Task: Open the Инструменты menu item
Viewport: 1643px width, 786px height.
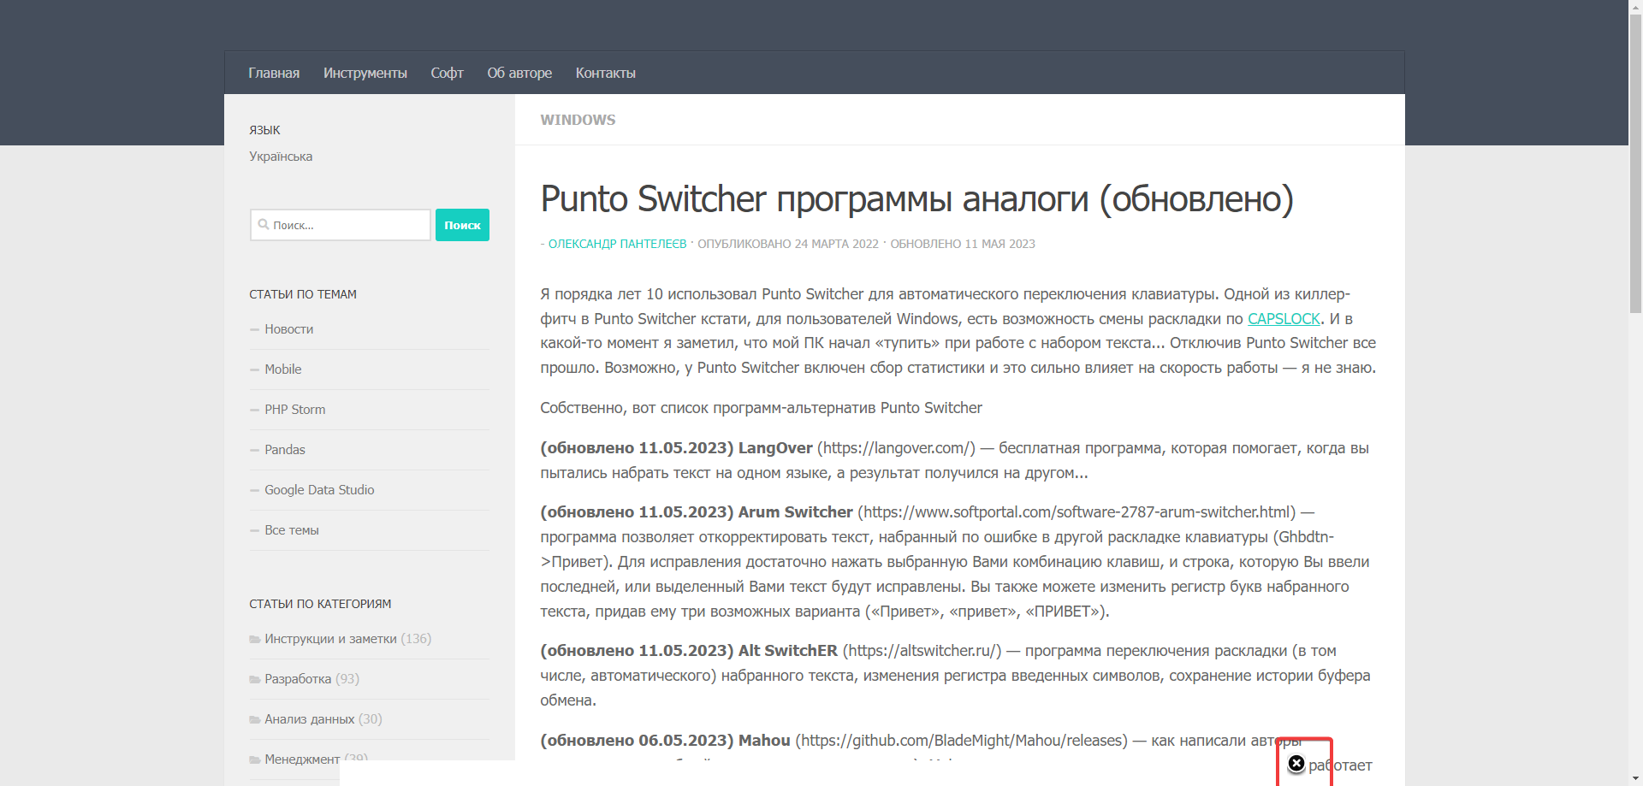Action: (x=365, y=73)
